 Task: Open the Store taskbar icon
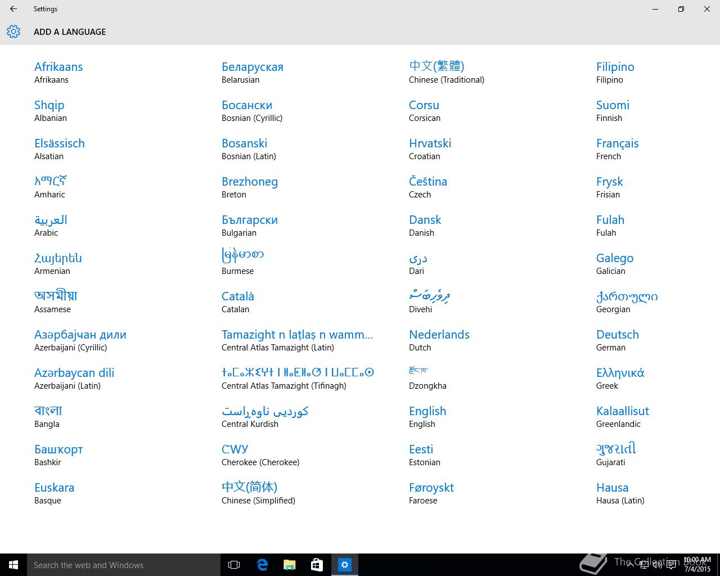[x=317, y=565]
